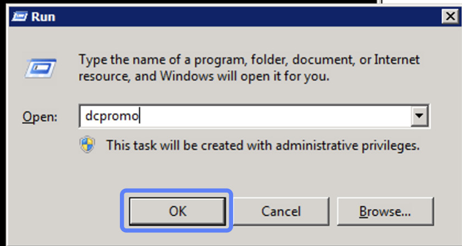
Task: Click the empty title bar area
Action: (x=248, y=17)
